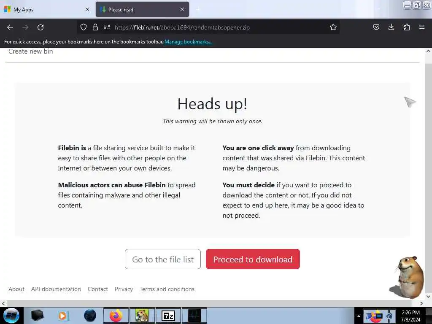Open the black box taskbar icon
This screenshot has width=432, height=324.
tap(37, 316)
